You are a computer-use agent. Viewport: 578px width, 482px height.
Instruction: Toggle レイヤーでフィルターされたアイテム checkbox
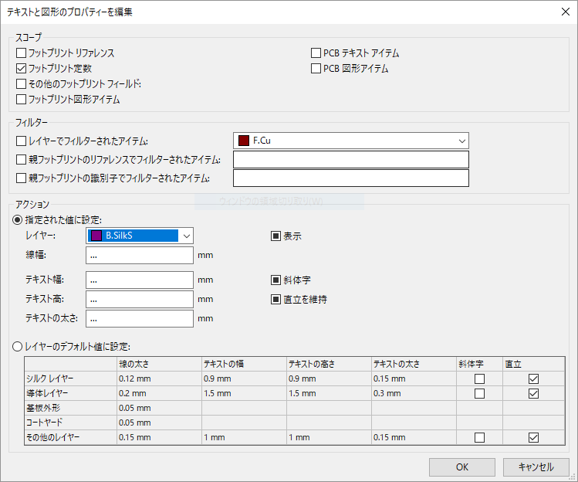click(22, 141)
